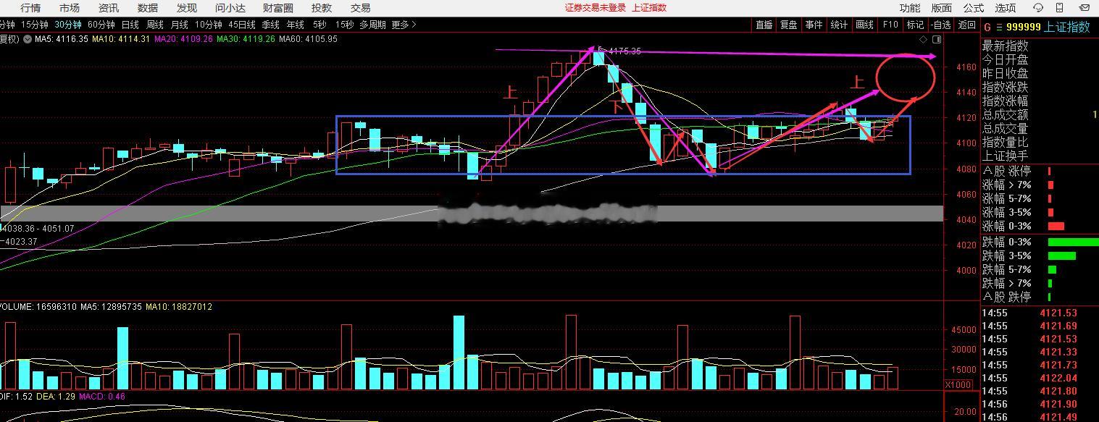Viewport: 1099px width, 422px height.
Task: Open the 财富圈 menu
Action: tap(278, 8)
